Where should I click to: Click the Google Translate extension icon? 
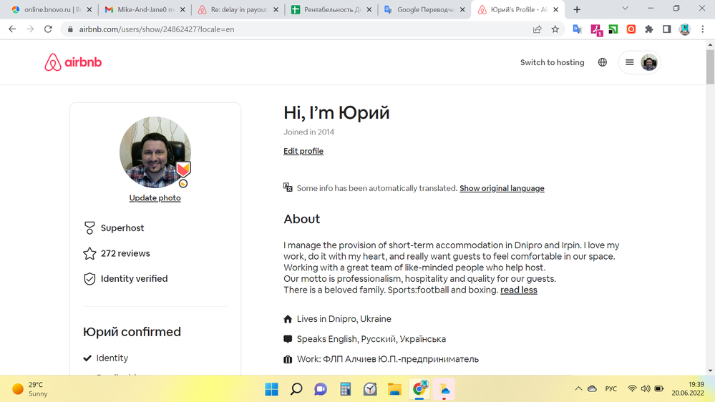coord(578,29)
